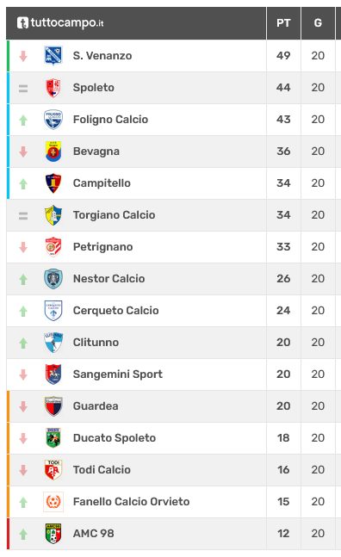Open the Cerqueto Calcio team link
Image resolution: width=341 pixels, height=557 pixels.
(115, 311)
